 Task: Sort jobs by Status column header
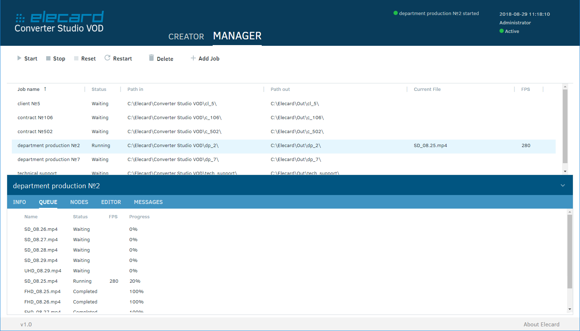[99, 89]
